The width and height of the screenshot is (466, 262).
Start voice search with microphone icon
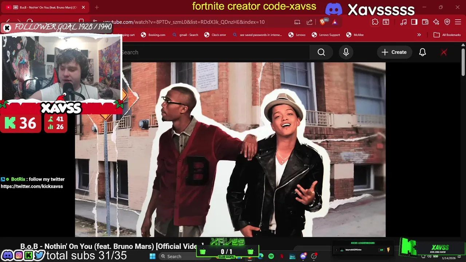(x=346, y=52)
